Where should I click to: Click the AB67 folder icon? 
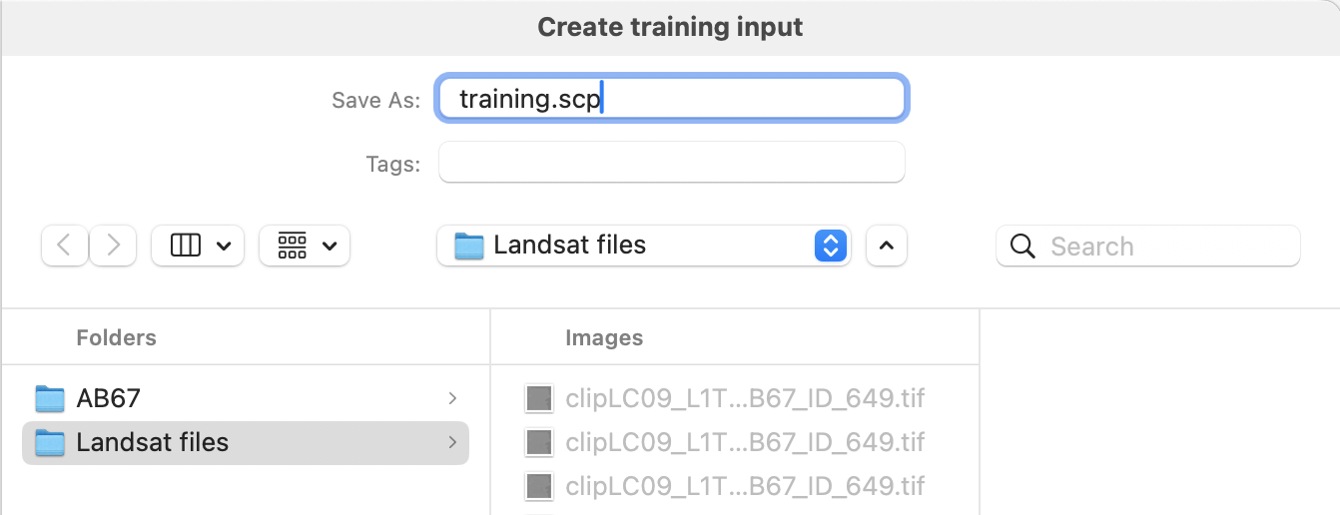coord(50,398)
